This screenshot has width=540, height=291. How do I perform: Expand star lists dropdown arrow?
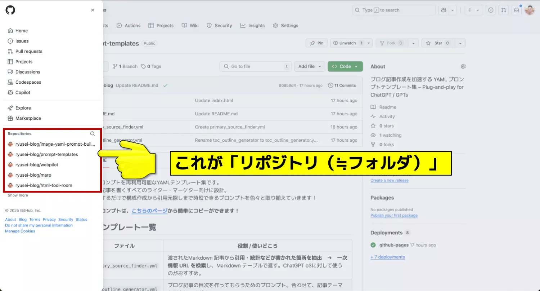click(x=460, y=43)
